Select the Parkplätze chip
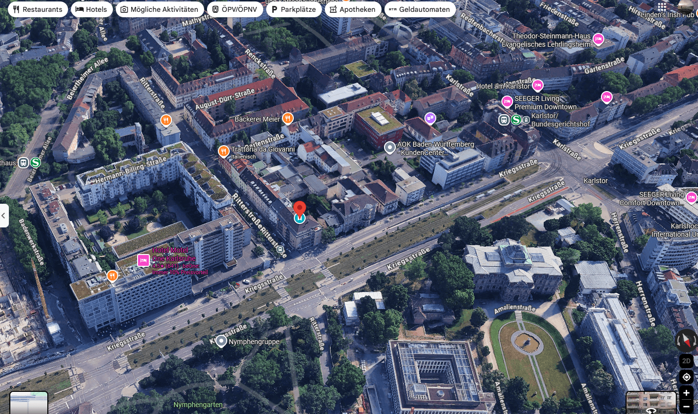698x414 pixels. tap(294, 9)
